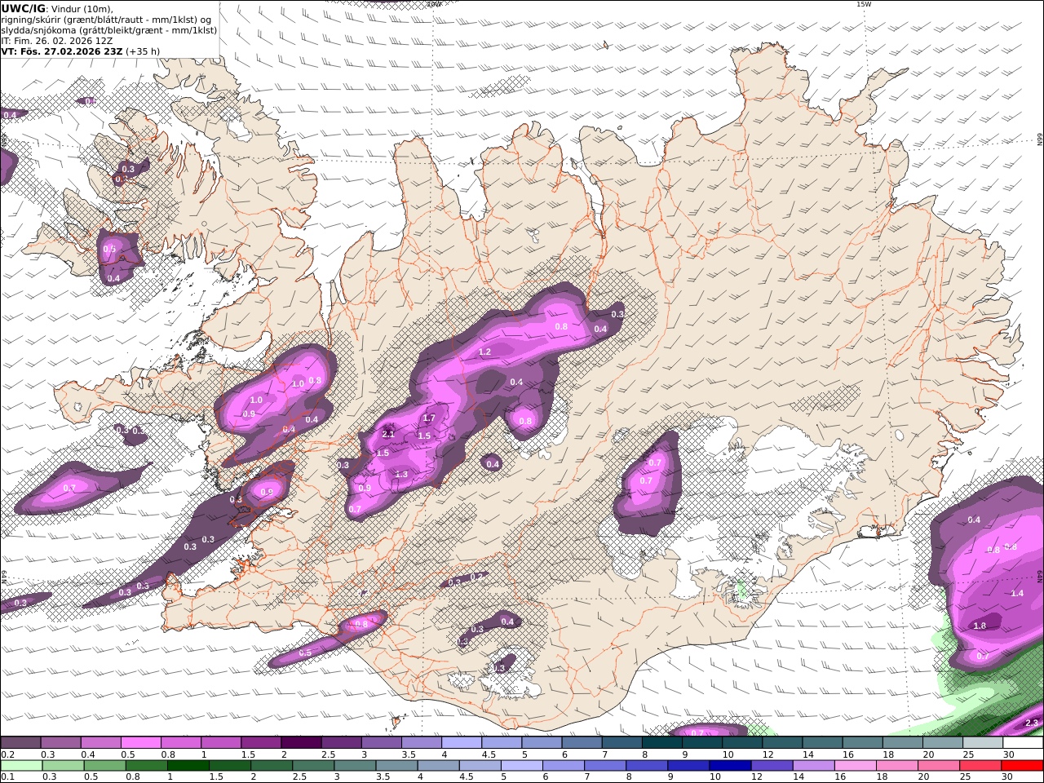The height and width of the screenshot is (783, 1044).
Task: Click the '1.3' snowfall value on the map
Action: coord(401,475)
